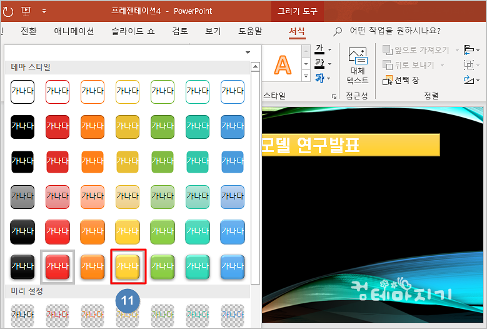This screenshot has height=329, width=487.
Task: Click the yellow '모델 연구발표' title box on slide
Action: coord(351,145)
